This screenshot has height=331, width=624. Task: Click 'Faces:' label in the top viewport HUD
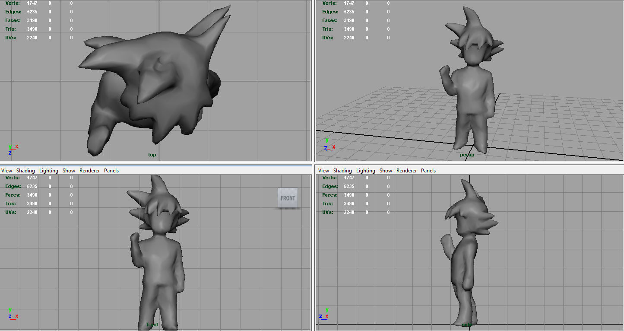[13, 20]
